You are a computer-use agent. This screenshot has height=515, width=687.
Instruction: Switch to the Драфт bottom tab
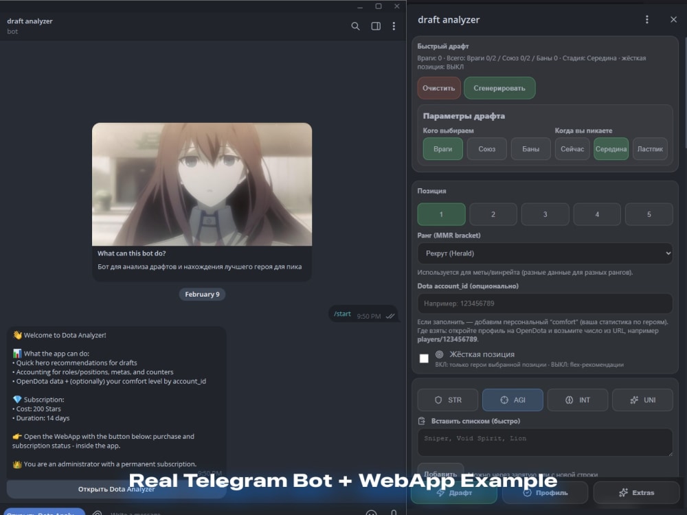click(454, 492)
